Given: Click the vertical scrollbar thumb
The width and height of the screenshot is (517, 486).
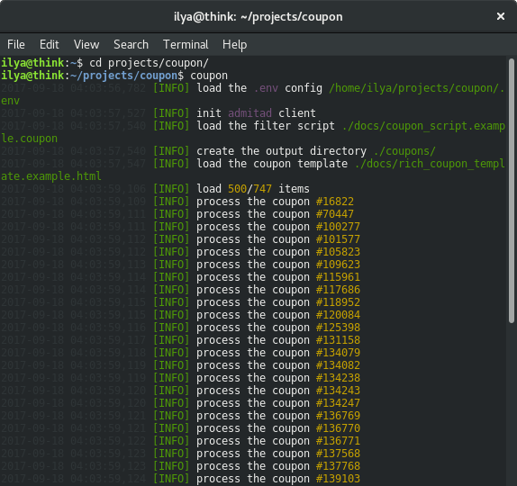Looking at the screenshot, I should [512, 191].
